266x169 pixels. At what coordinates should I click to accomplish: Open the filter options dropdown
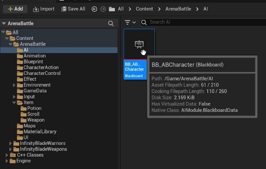(x=130, y=22)
